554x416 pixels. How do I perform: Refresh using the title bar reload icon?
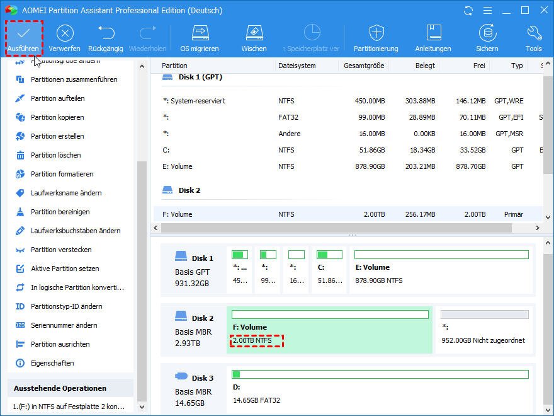pos(468,11)
